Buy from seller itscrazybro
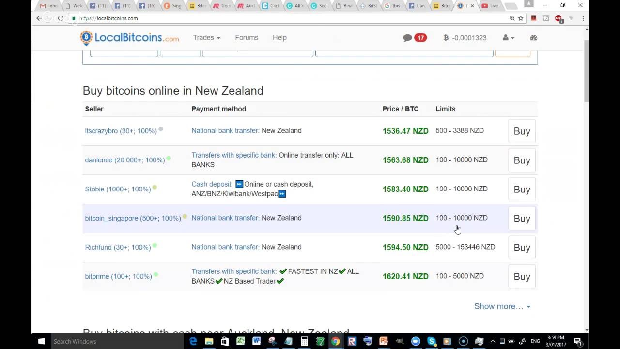This screenshot has width=620, height=349. coord(522,131)
